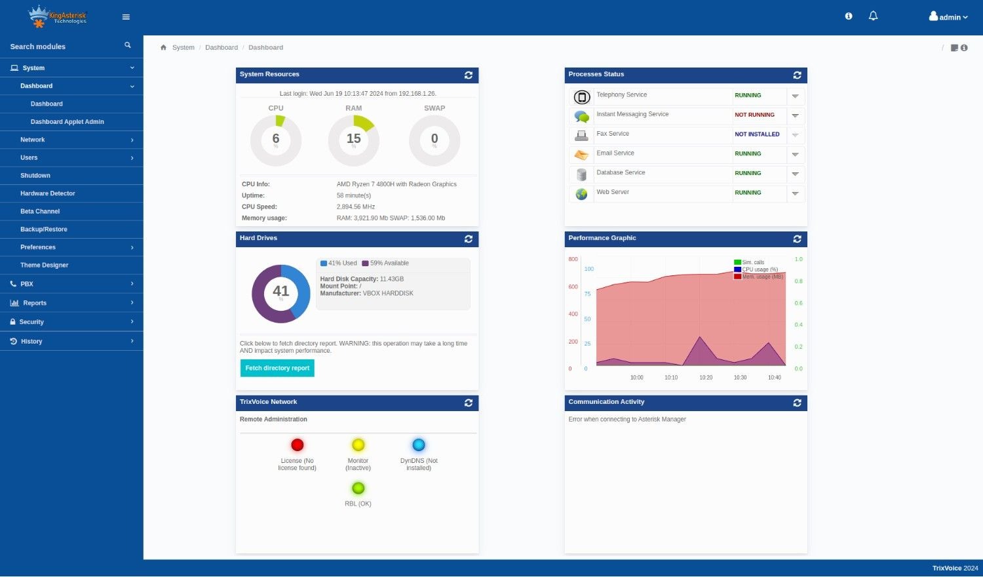
Task: Click the search modules magnifier icon
Action: [128, 45]
